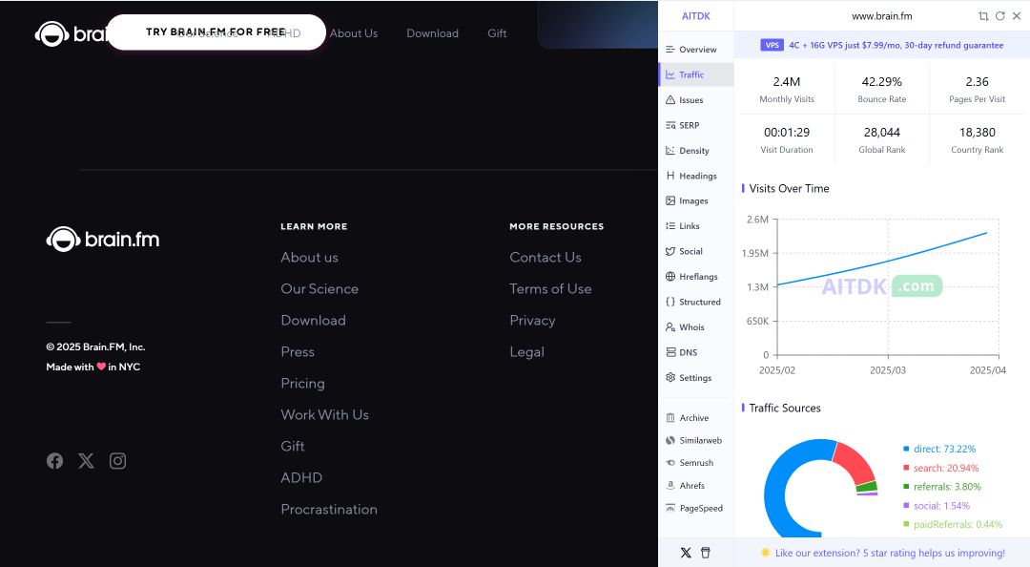Click the visits line on the chart
The width and height of the screenshot is (1030, 567).
[x=888, y=262]
